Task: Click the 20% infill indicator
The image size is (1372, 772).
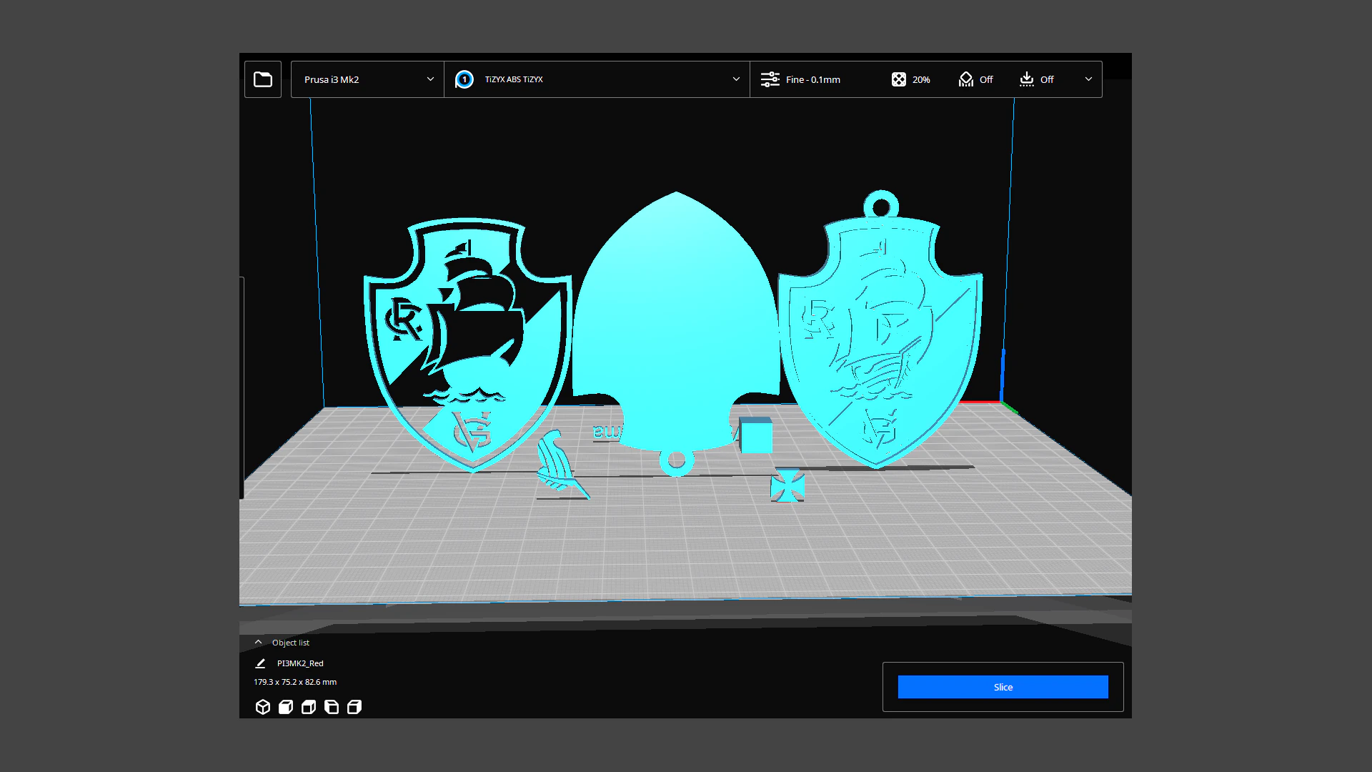Action: (x=911, y=79)
